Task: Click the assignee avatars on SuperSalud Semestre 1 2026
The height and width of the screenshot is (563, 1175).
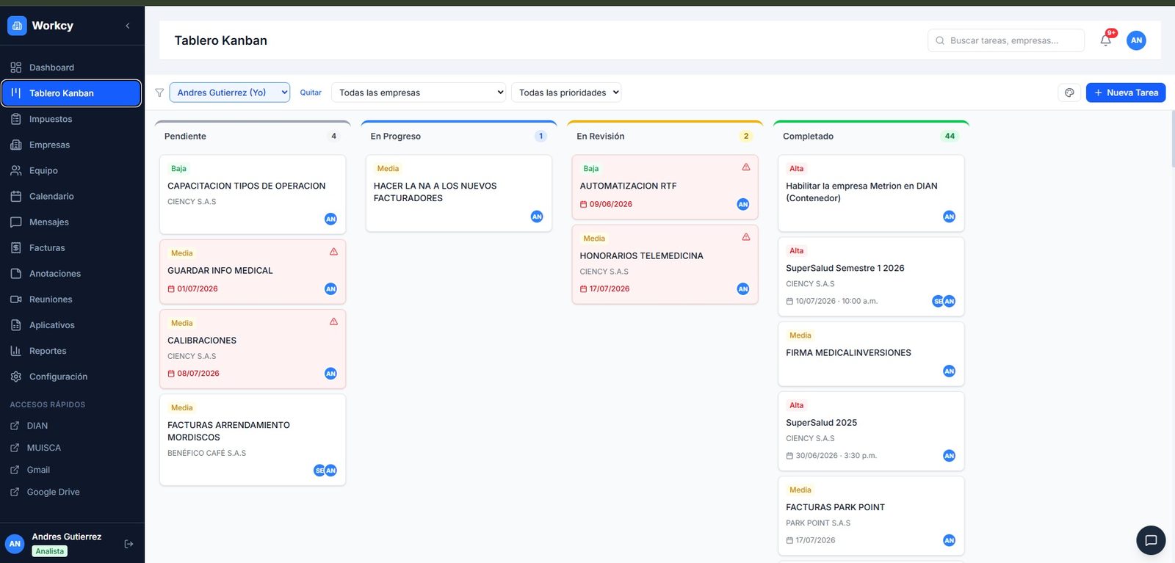Action: (944, 301)
